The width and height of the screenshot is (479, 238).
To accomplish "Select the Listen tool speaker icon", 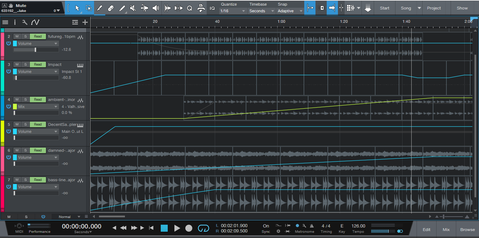I will 155,8.
